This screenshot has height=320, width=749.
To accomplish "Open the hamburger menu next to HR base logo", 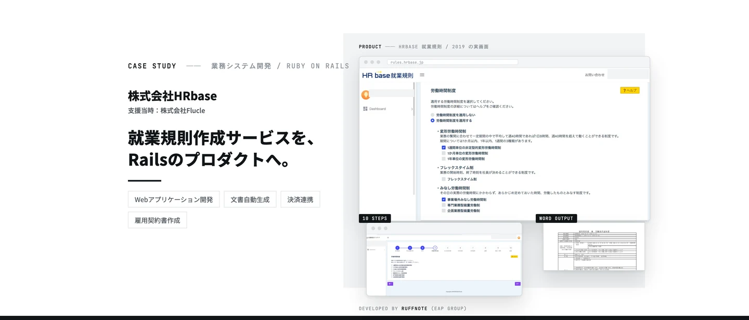I will [x=422, y=75].
